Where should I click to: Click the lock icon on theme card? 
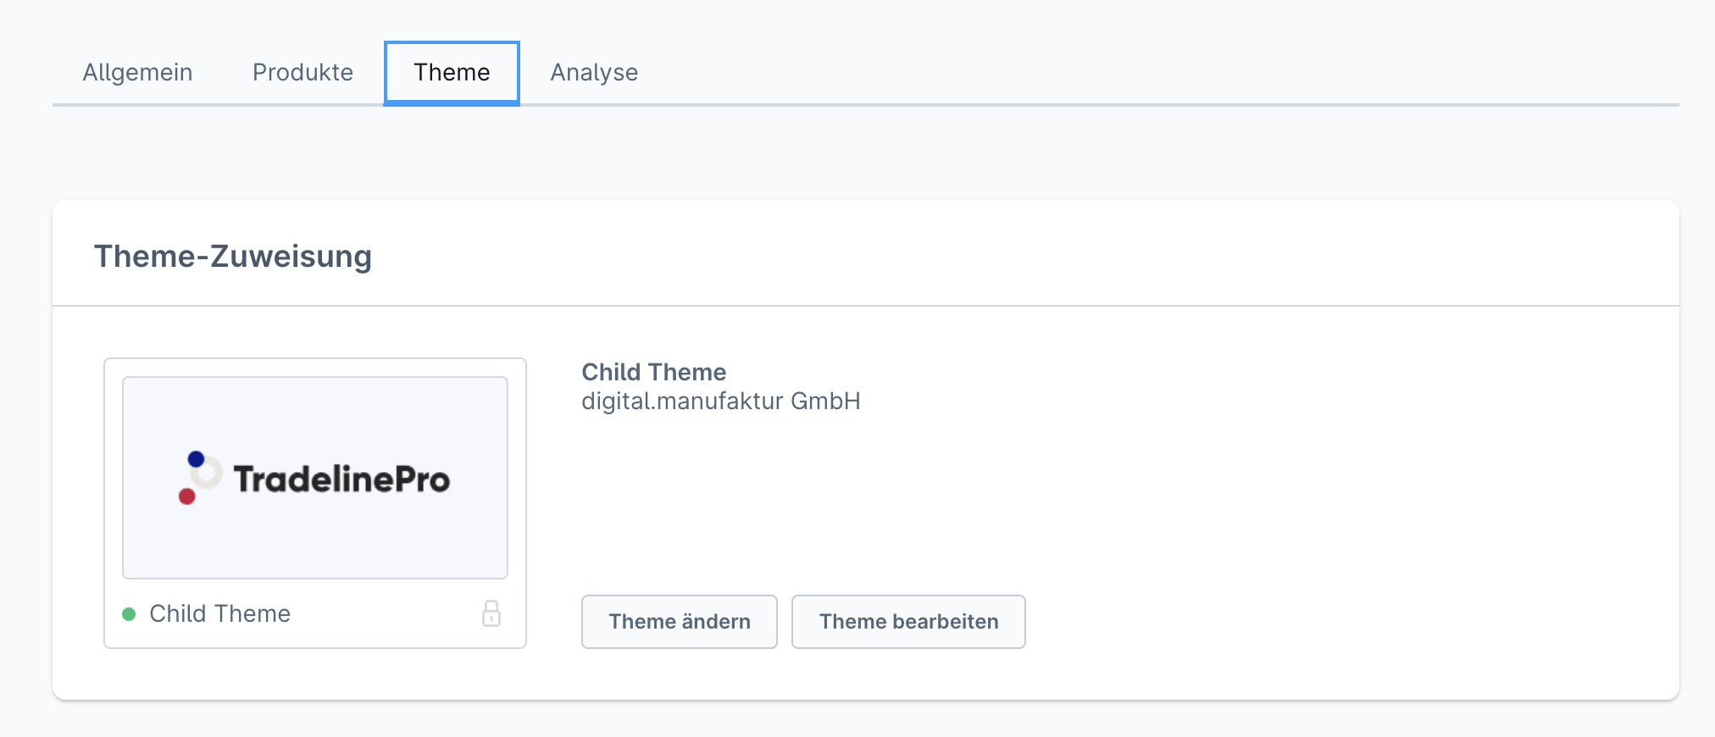491,613
